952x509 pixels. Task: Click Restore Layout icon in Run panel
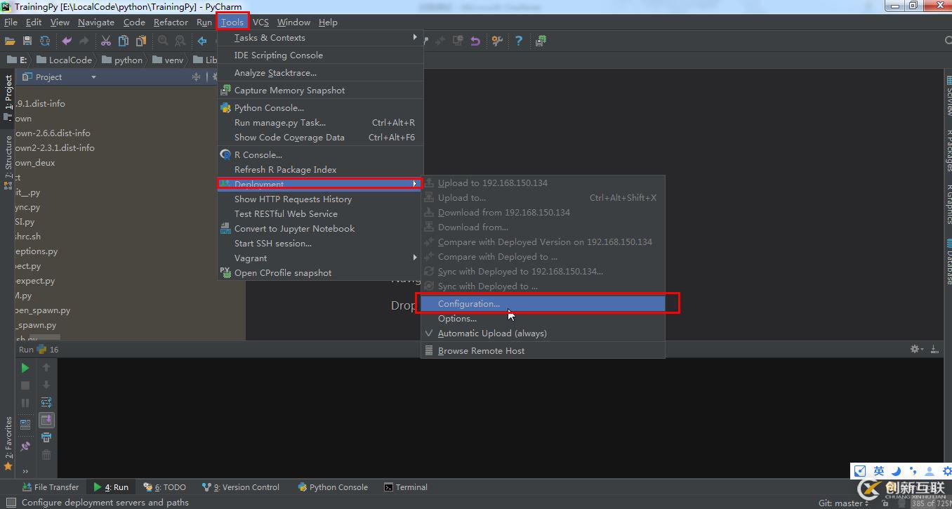25,424
